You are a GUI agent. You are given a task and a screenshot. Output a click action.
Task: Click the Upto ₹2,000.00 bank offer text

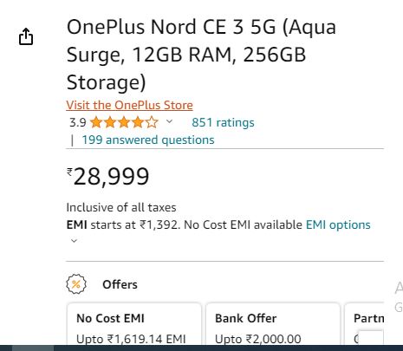tap(258, 339)
